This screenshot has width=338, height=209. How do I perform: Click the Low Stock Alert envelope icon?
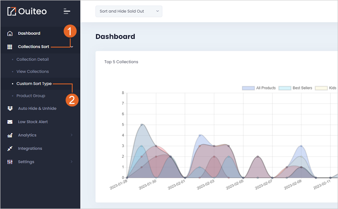click(x=10, y=122)
